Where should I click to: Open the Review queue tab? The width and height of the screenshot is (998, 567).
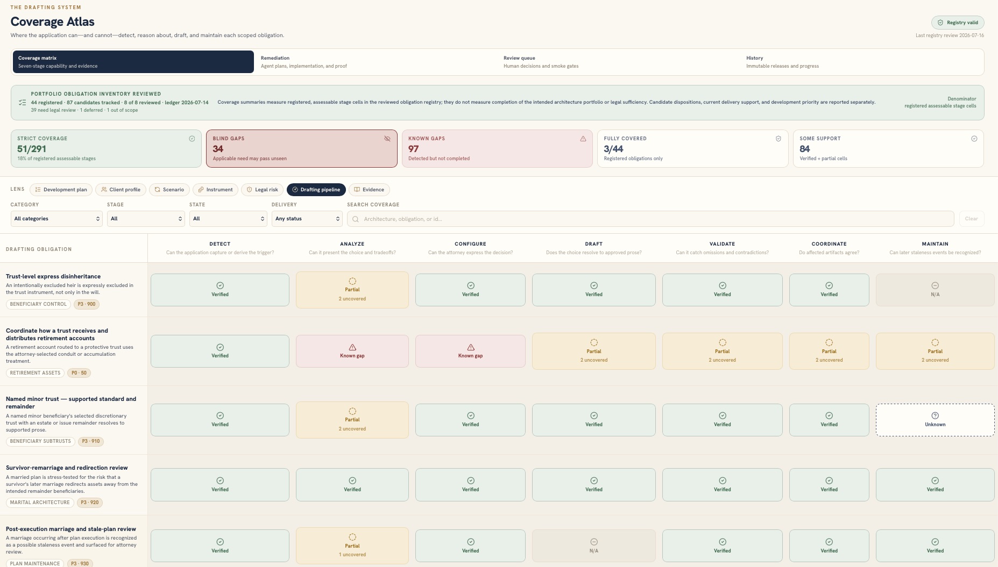point(619,62)
